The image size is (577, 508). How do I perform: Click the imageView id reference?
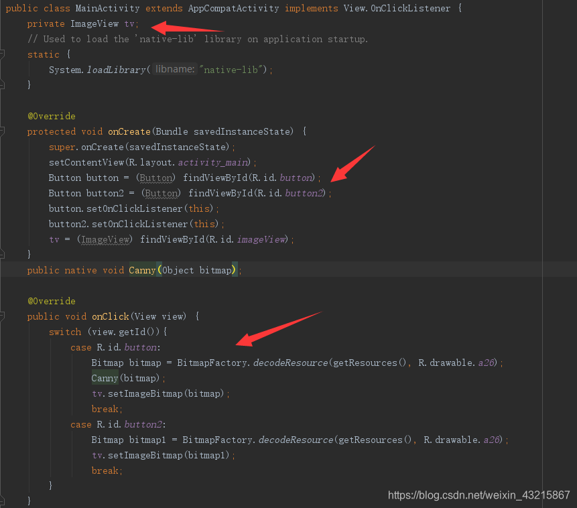pyautogui.click(x=261, y=240)
